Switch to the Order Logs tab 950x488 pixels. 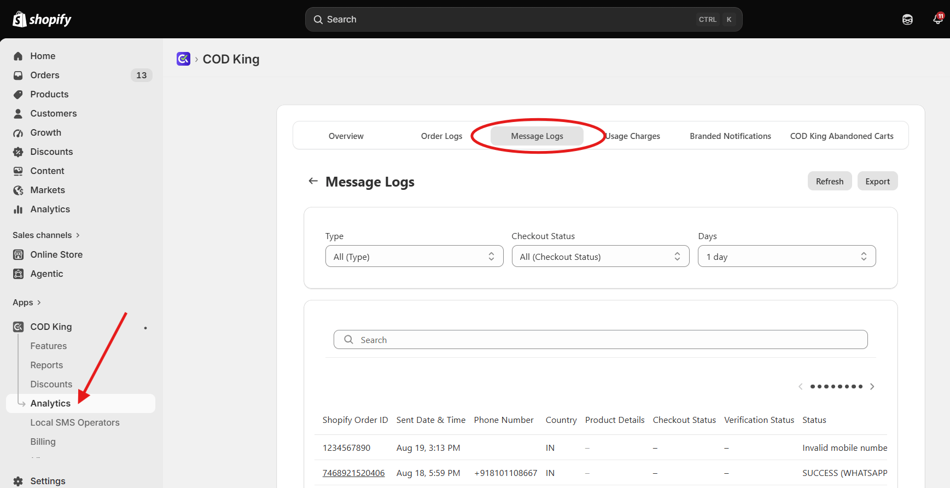pos(441,136)
